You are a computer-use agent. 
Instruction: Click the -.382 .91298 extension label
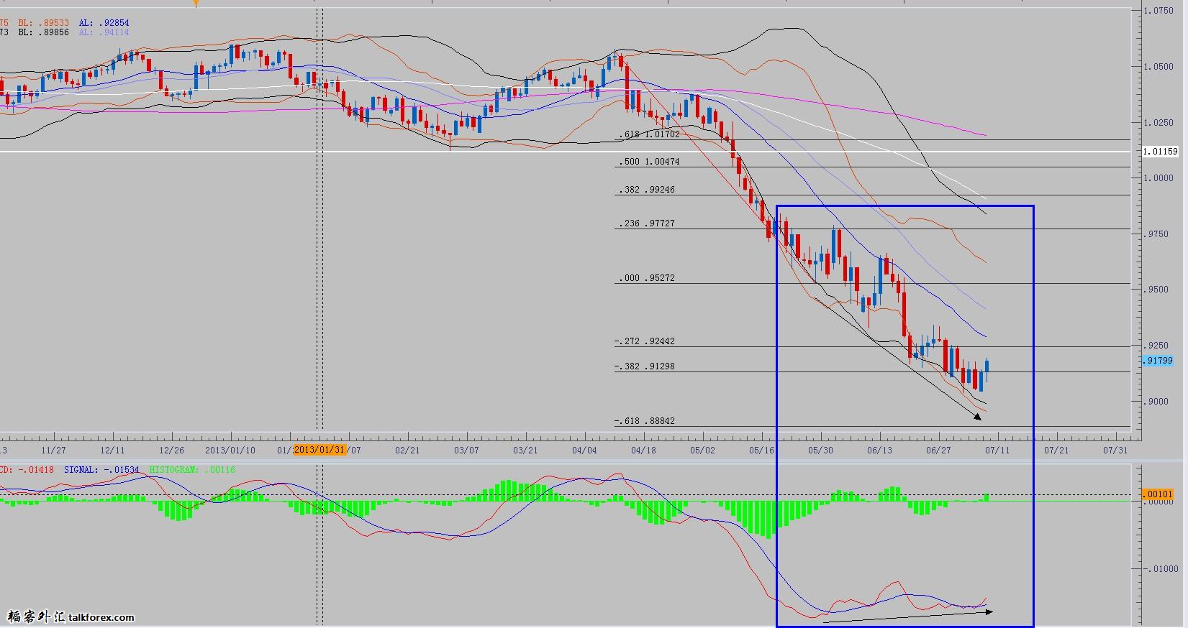tap(645, 366)
